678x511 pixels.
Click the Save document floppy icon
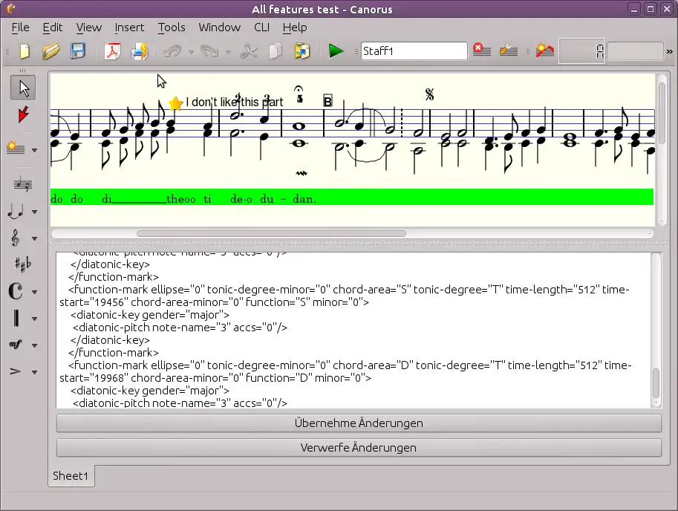click(x=78, y=51)
